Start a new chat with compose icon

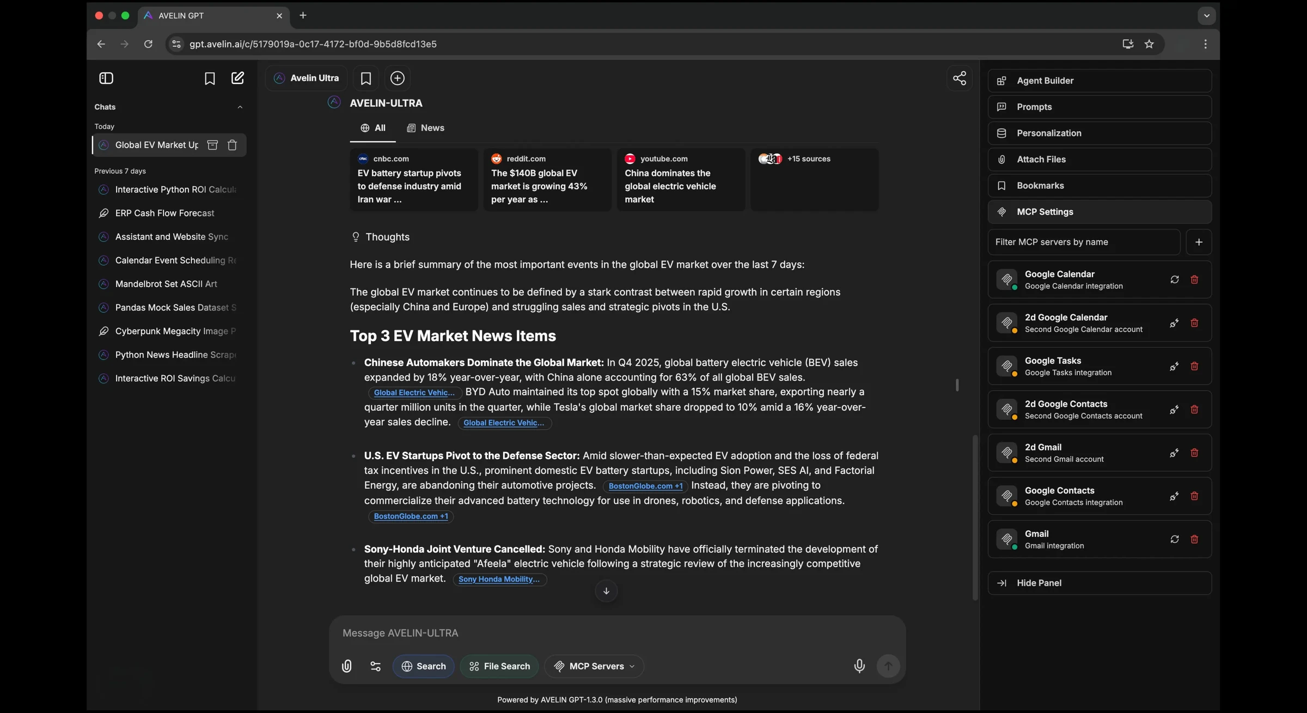pos(237,78)
